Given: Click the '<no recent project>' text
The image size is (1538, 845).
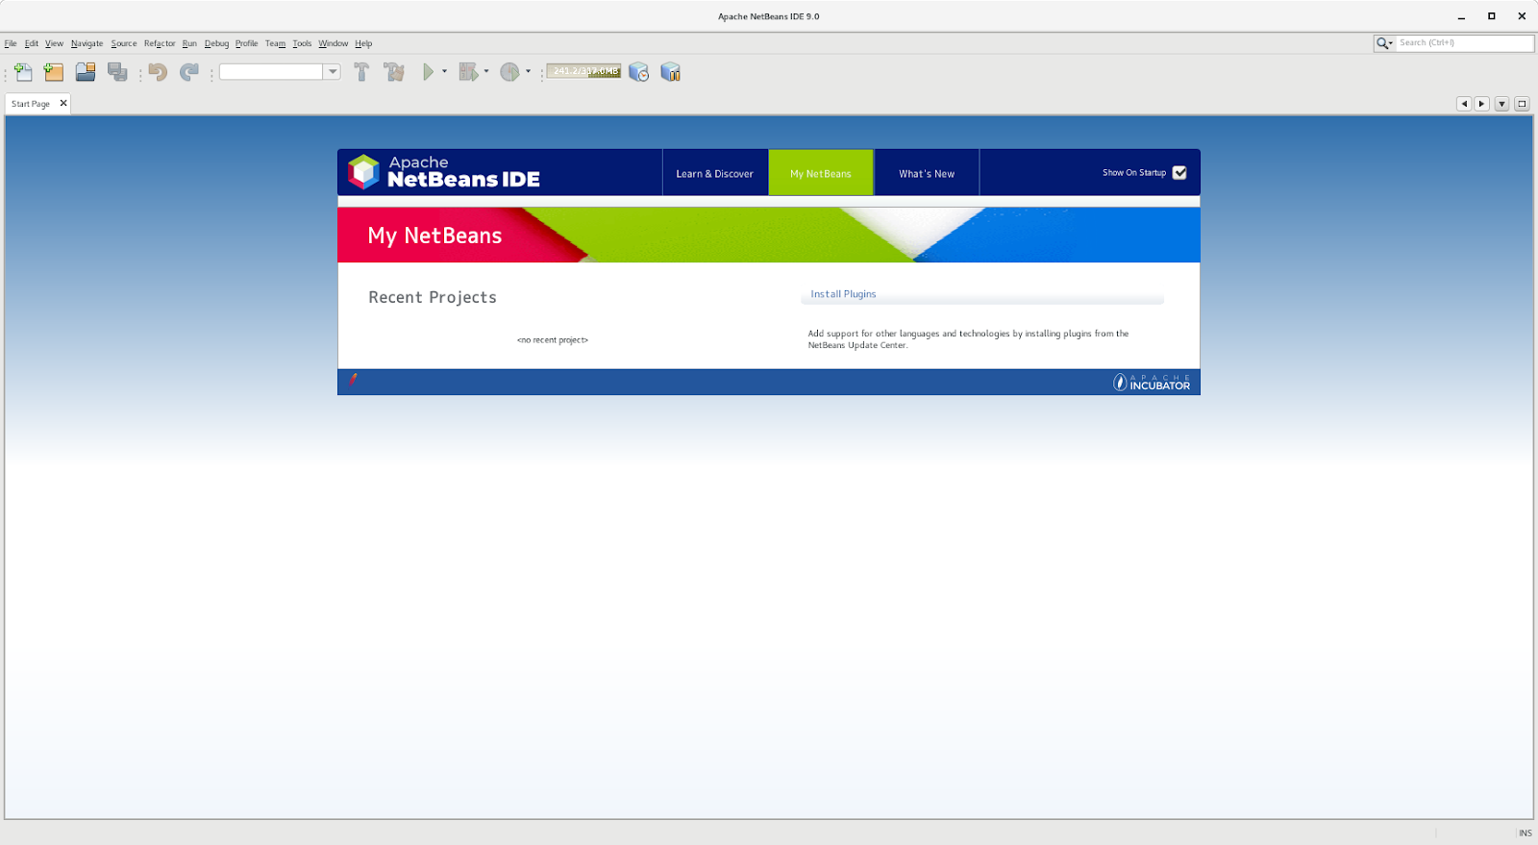Looking at the screenshot, I should (x=553, y=340).
